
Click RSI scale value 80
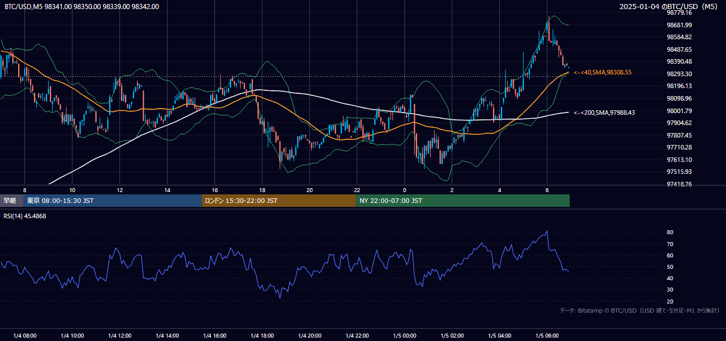670,232
